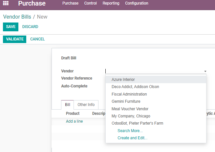The height and width of the screenshot is (152, 215).
Task: Open the Control menu
Action: (90, 3)
